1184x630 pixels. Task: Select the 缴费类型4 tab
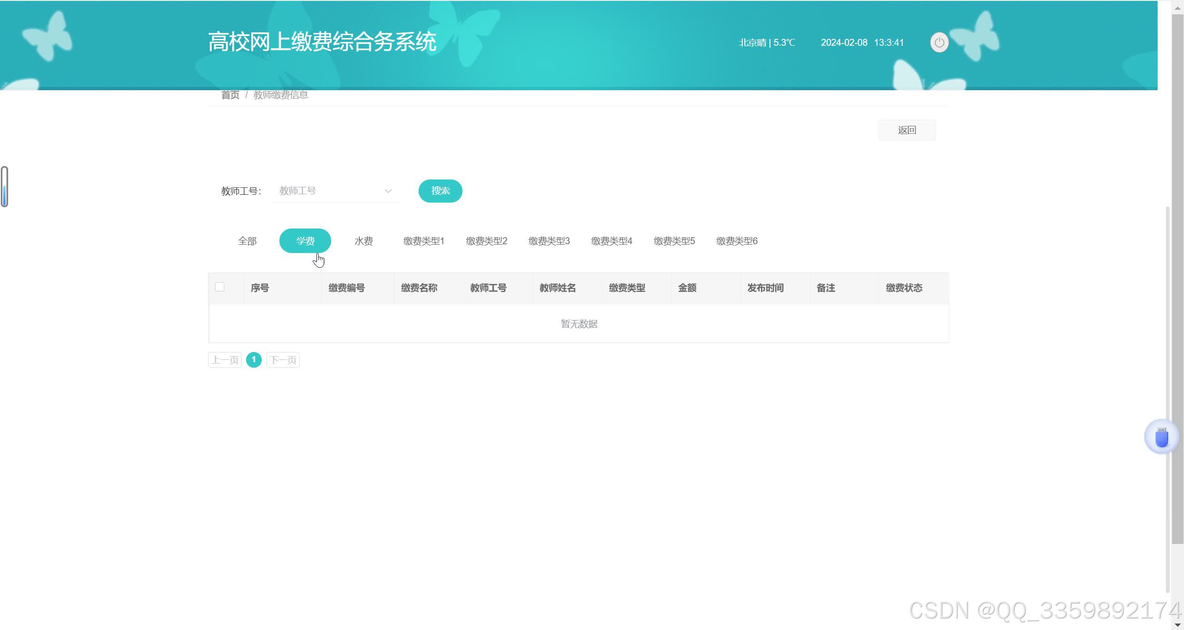point(611,241)
